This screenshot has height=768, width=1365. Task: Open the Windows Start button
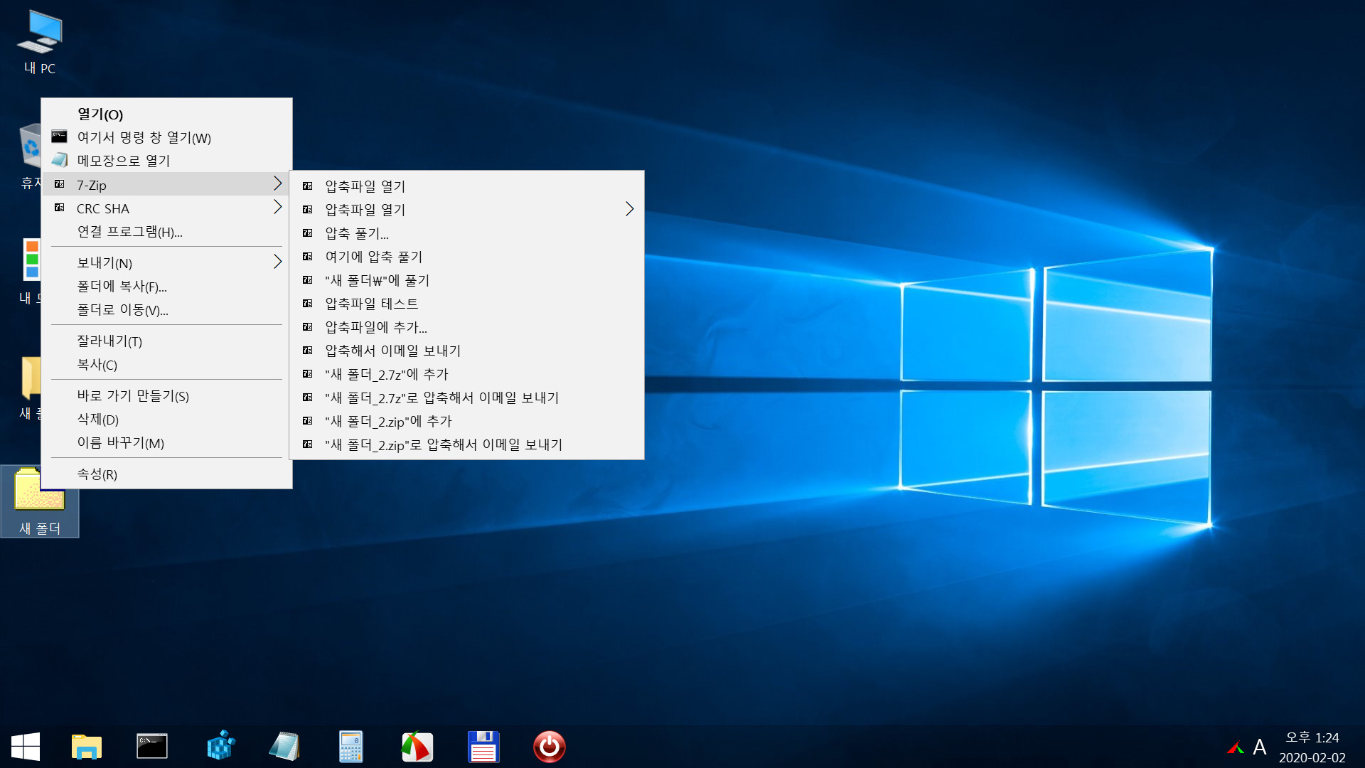[x=26, y=747]
